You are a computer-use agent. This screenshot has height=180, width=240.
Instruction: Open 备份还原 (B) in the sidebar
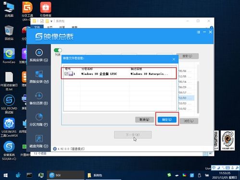pos(38,98)
